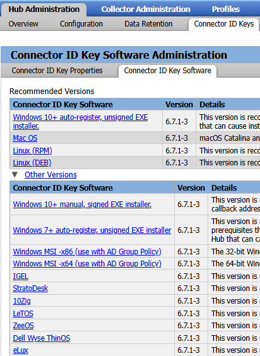The image size is (260, 356).
Task: Switch to Collector Administration tab
Action: point(146,9)
